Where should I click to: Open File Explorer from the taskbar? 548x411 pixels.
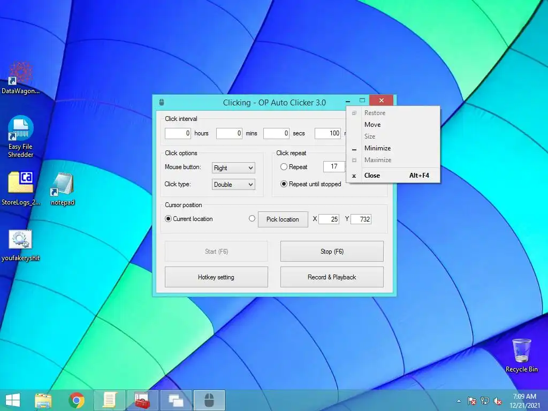tap(43, 400)
